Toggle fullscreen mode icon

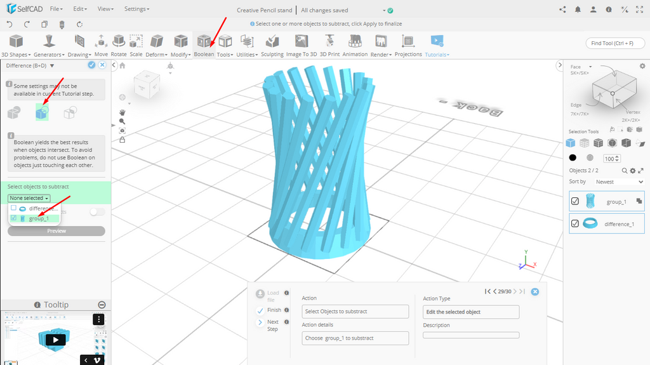[x=640, y=10]
